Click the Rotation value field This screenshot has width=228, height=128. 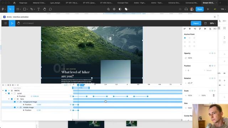click(x=190, y=83)
